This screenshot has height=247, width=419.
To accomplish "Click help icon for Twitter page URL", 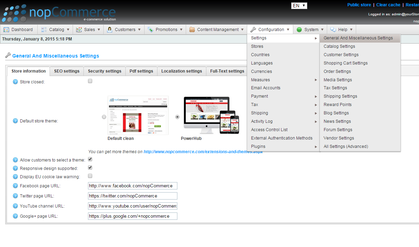I will [15, 196].
